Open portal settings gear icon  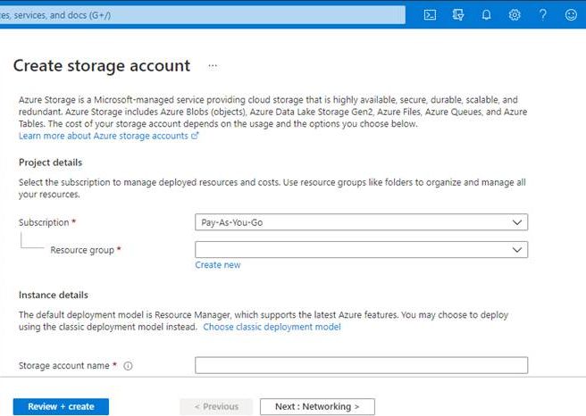(515, 15)
